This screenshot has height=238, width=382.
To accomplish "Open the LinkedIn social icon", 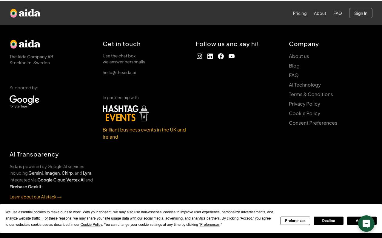I will (x=210, y=56).
